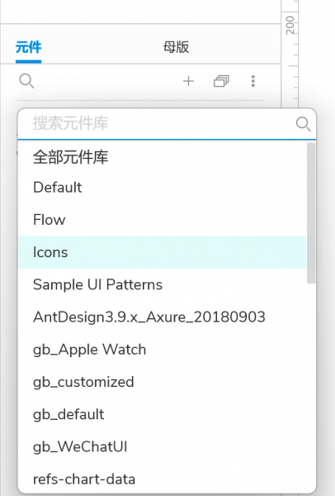This screenshot has width=335, height=496.
Task: Select the gb_customized library
Action: (162, 382)
